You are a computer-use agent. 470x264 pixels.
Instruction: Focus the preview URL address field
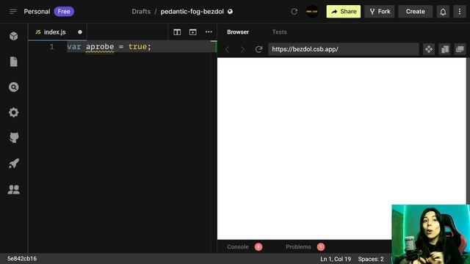point(344,49)
